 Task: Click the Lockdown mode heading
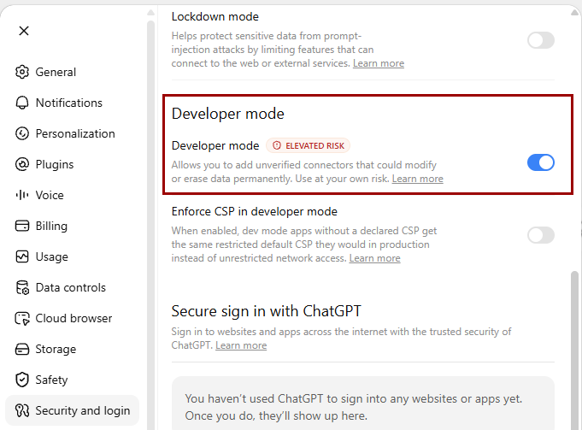(215, 17)
